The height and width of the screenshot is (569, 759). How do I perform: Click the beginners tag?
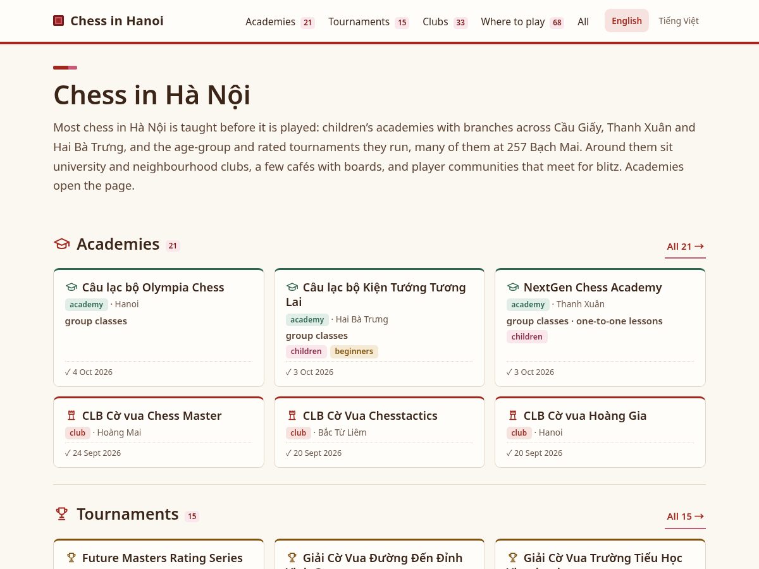pyautogui.click(x=354, y=352)
